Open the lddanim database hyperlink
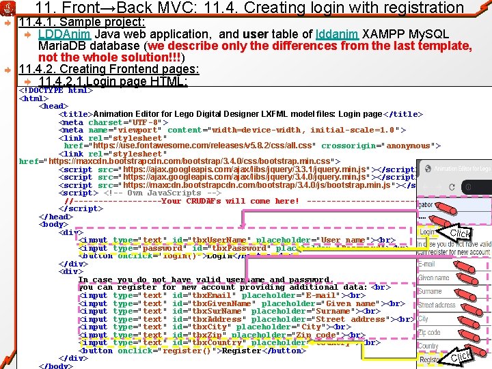This screenshot has width=492, height=369. (x=337, y=34)
